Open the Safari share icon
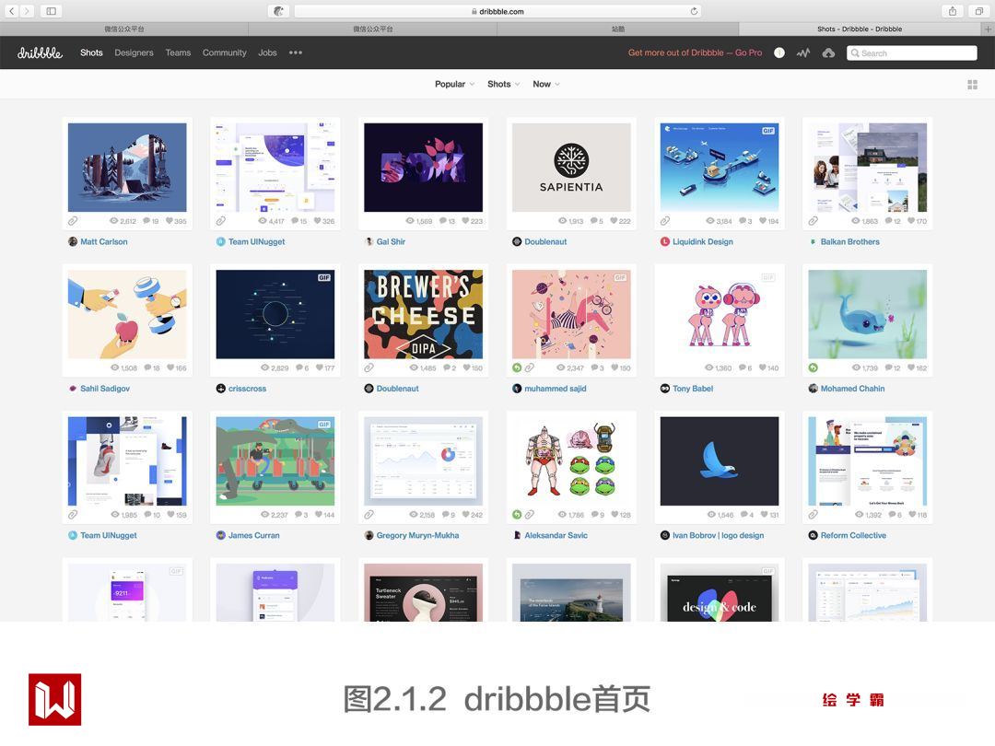The height and width of the screenshot is (746, 995). [x=953, y=11]
